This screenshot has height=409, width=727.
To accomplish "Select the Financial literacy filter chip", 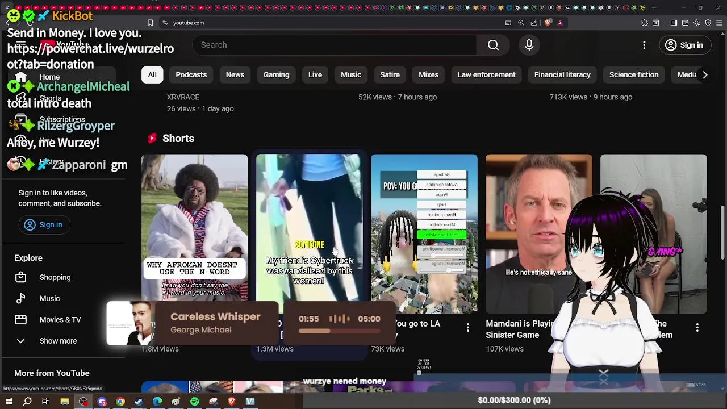I will click(x=562, y=74).
